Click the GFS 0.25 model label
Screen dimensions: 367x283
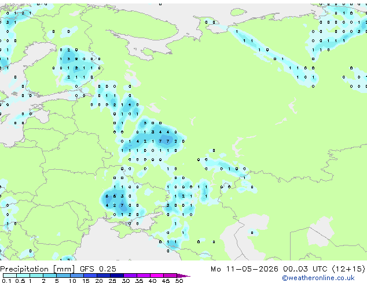click(x=98, y=269)
